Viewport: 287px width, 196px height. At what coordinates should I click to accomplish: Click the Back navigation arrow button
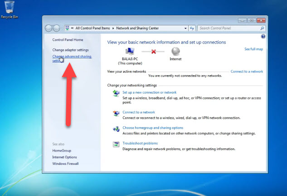(x=49, y=28)
